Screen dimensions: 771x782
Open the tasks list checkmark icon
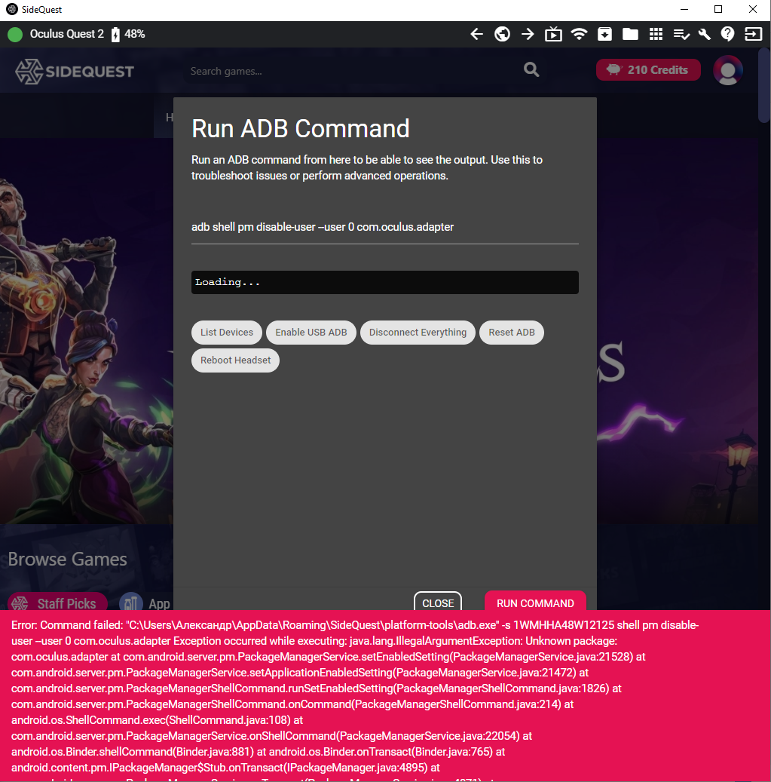681,34
